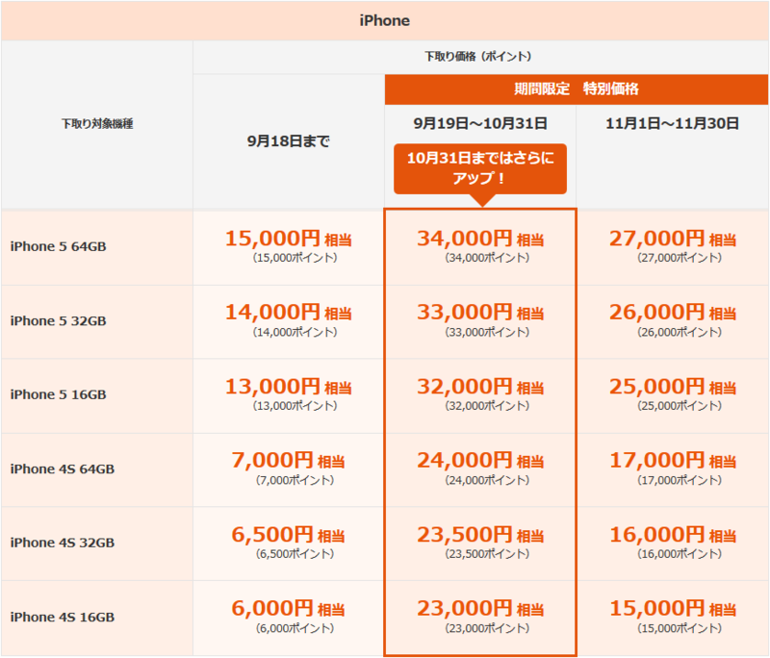Click the "(24,000ポイント)" points note

(487, 480)
